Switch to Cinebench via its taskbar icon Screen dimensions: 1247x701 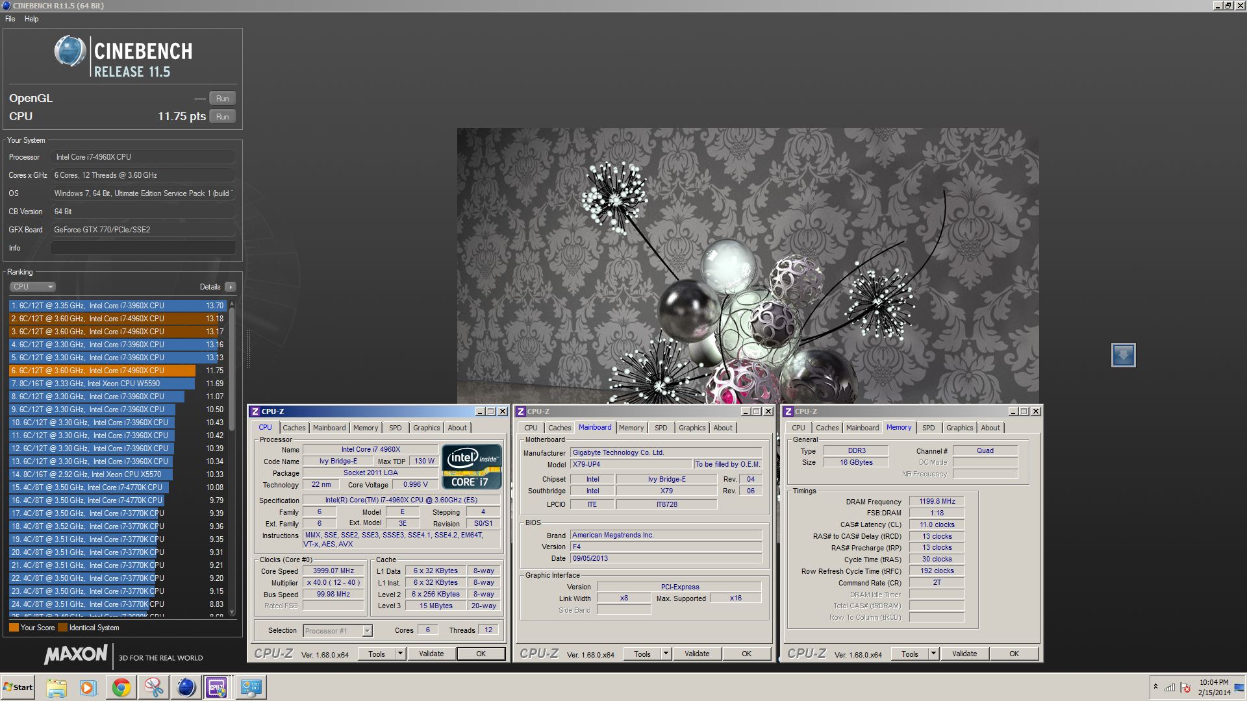[186, 687]
